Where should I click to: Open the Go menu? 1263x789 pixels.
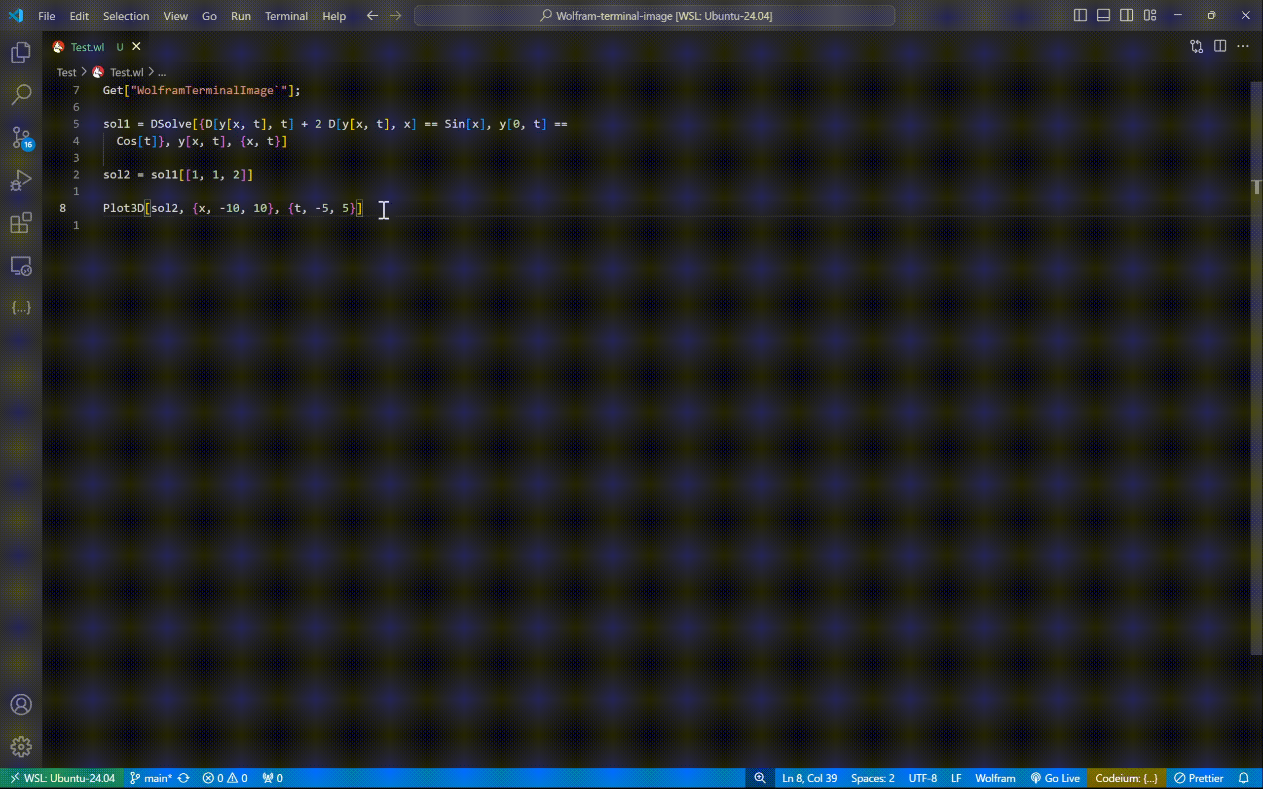click(x=209, y=16)
